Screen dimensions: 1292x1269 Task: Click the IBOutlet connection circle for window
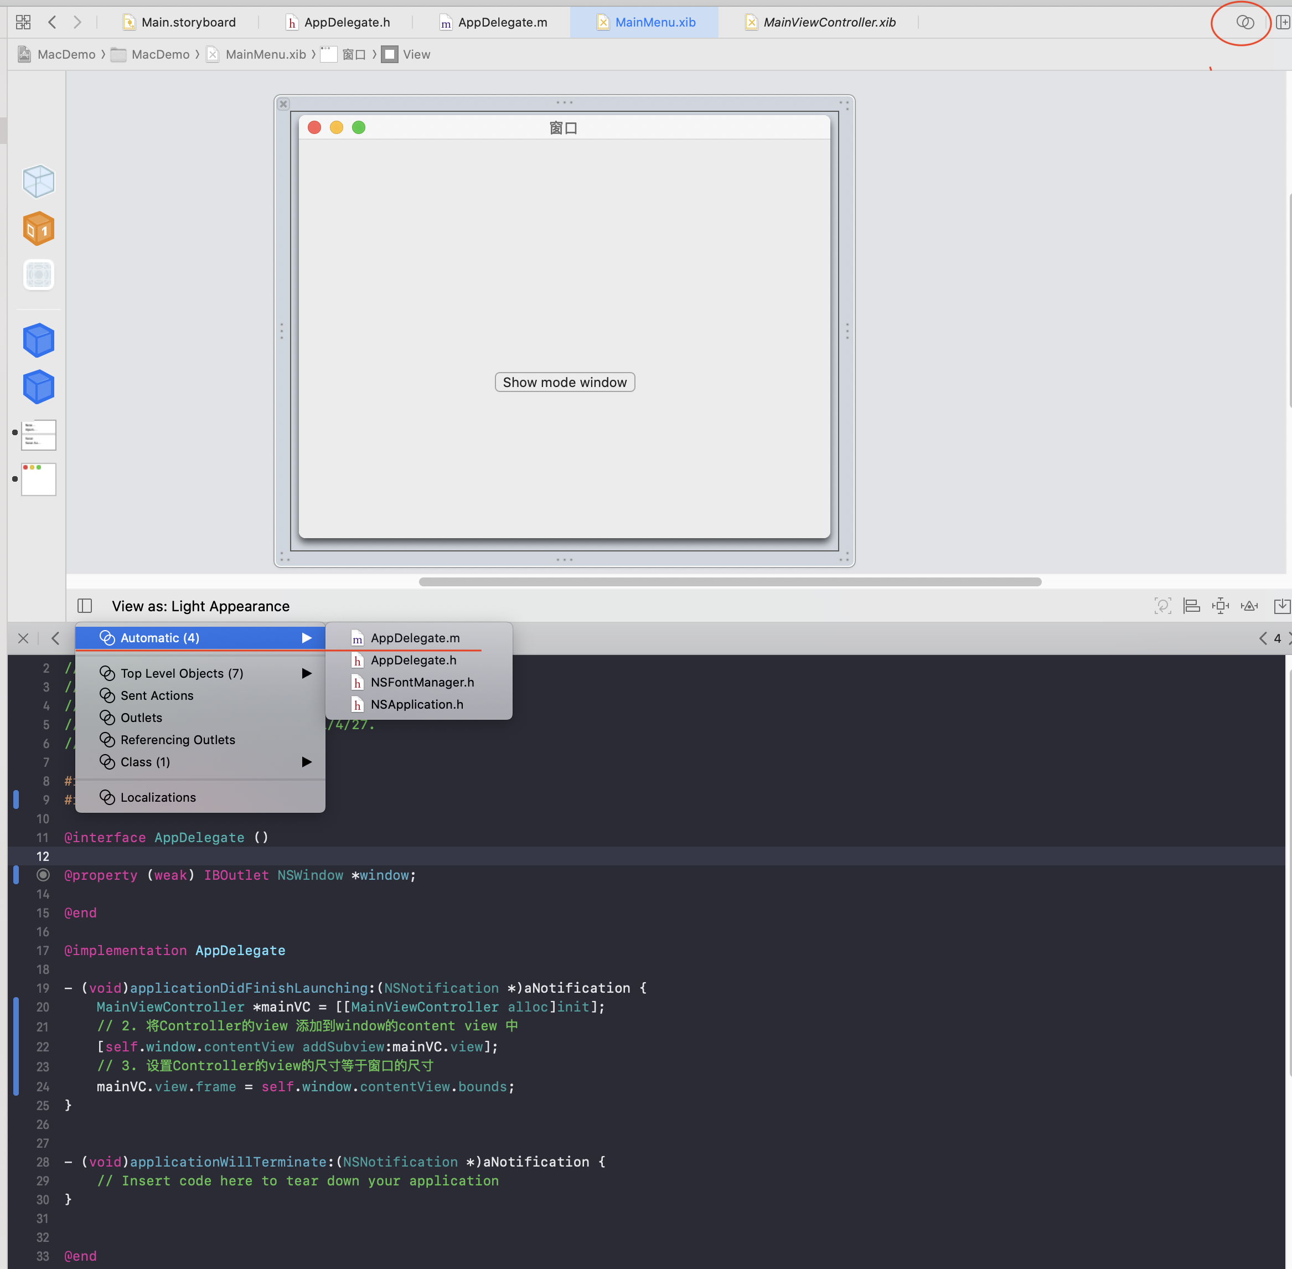click(43, 874)
